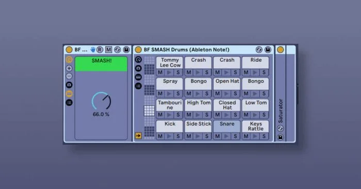The height and width of the screenshot is (189, 361).
Task: Preview the Kick pad sound
Action: [x=169, y=136]
